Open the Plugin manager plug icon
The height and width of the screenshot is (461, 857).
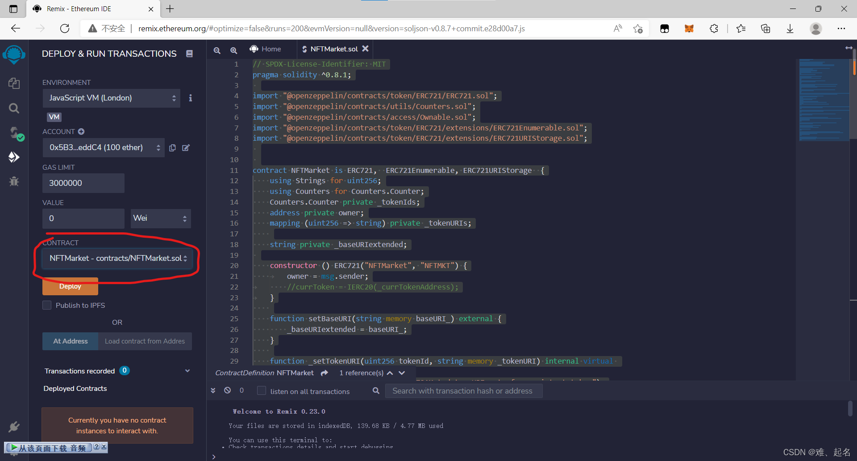coord(14,427)
